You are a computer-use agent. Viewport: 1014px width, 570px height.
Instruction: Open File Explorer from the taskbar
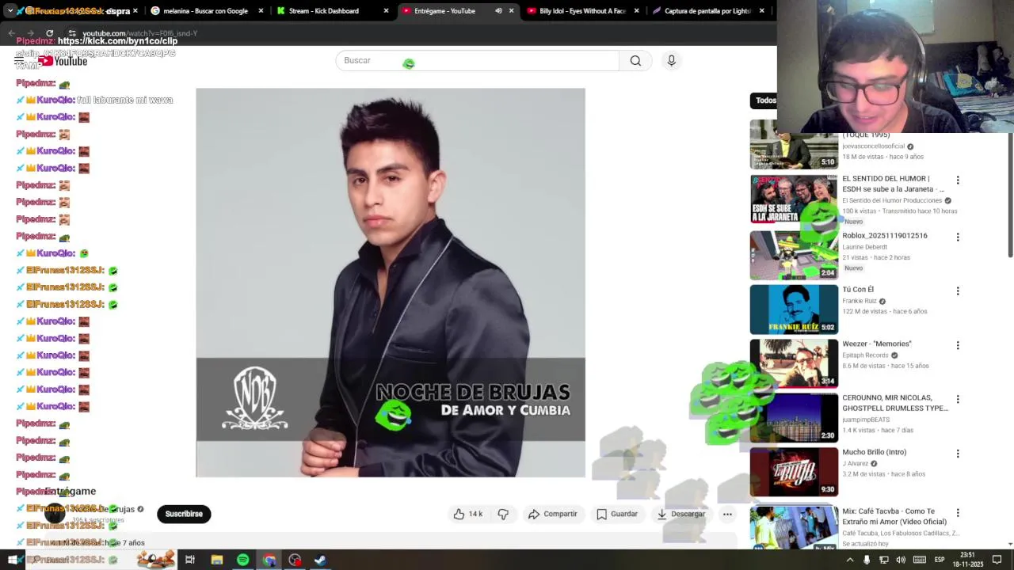click(216, 560)
